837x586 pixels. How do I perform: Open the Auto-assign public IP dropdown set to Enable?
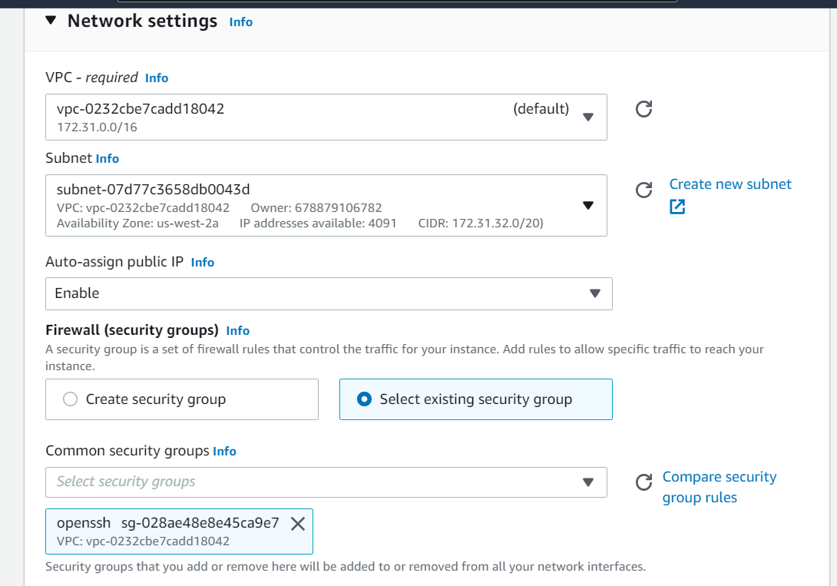pos(329,293)
